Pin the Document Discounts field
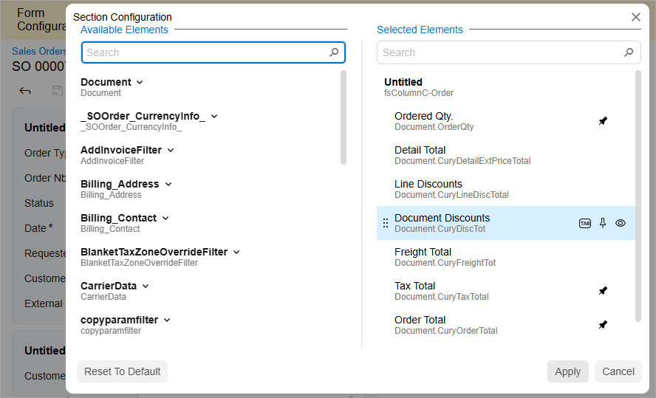Screen dimensions: 656x398 (603, 223)
